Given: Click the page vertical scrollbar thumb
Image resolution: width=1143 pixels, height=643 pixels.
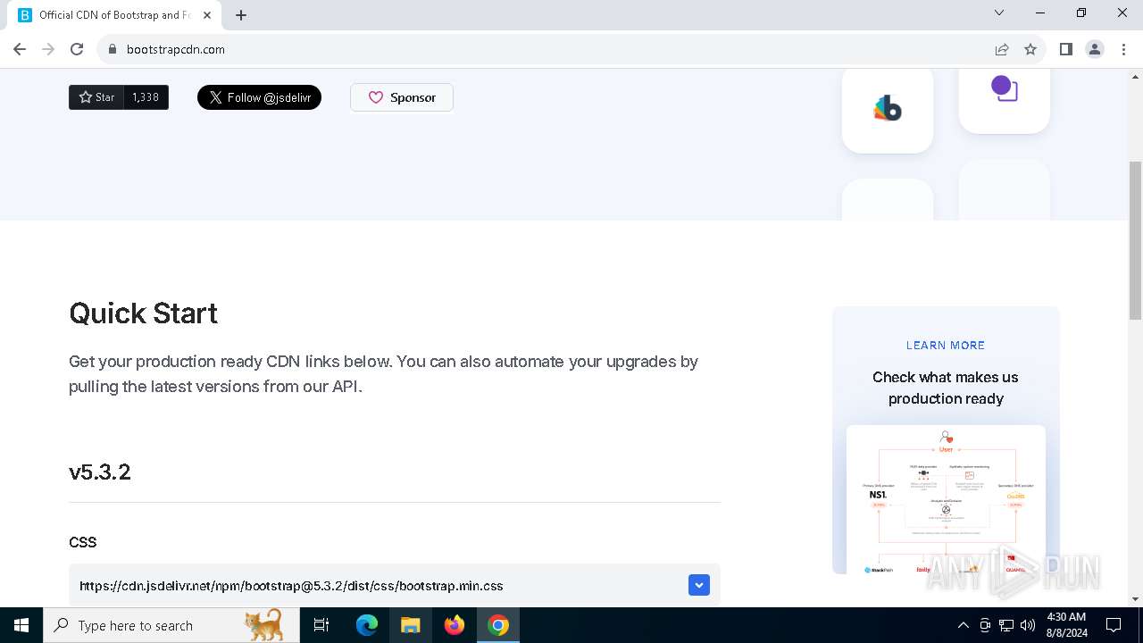Looking at the screenshot, I should 1135,239.
